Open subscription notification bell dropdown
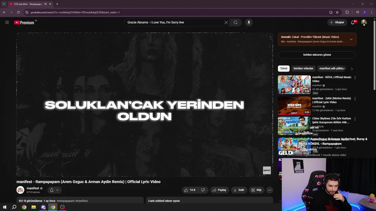The width and height of the screenshot is (376, 211). pos(54,190)
